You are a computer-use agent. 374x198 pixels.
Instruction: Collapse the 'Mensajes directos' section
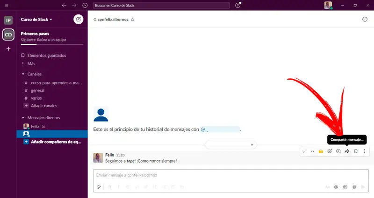tap(23, 118)
